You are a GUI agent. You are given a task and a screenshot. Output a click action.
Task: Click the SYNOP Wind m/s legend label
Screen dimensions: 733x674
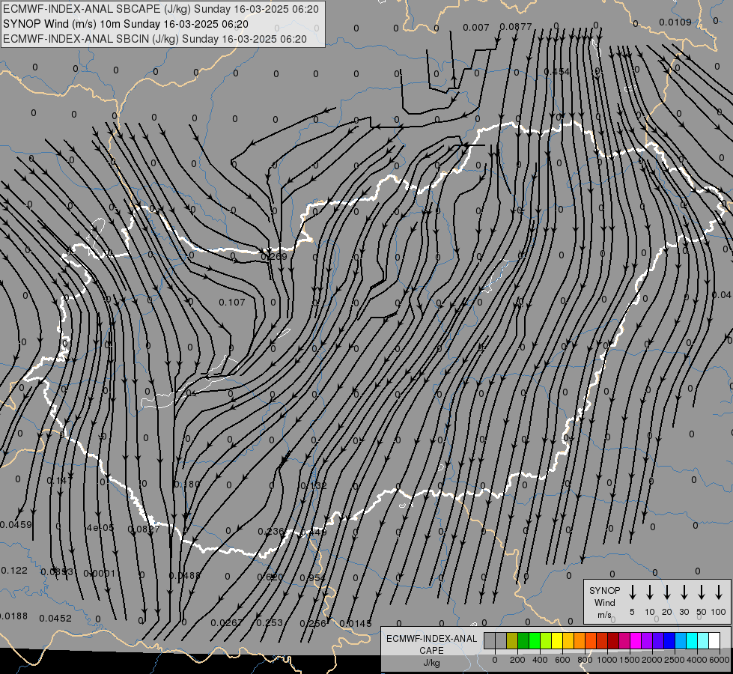[604, 602]
